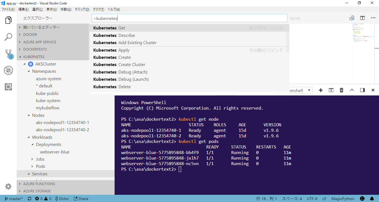Open the ファイル(F) menu

[x=8, y=9]
